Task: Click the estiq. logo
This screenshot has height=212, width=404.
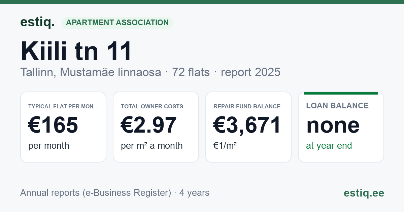Action: point(37,23)
